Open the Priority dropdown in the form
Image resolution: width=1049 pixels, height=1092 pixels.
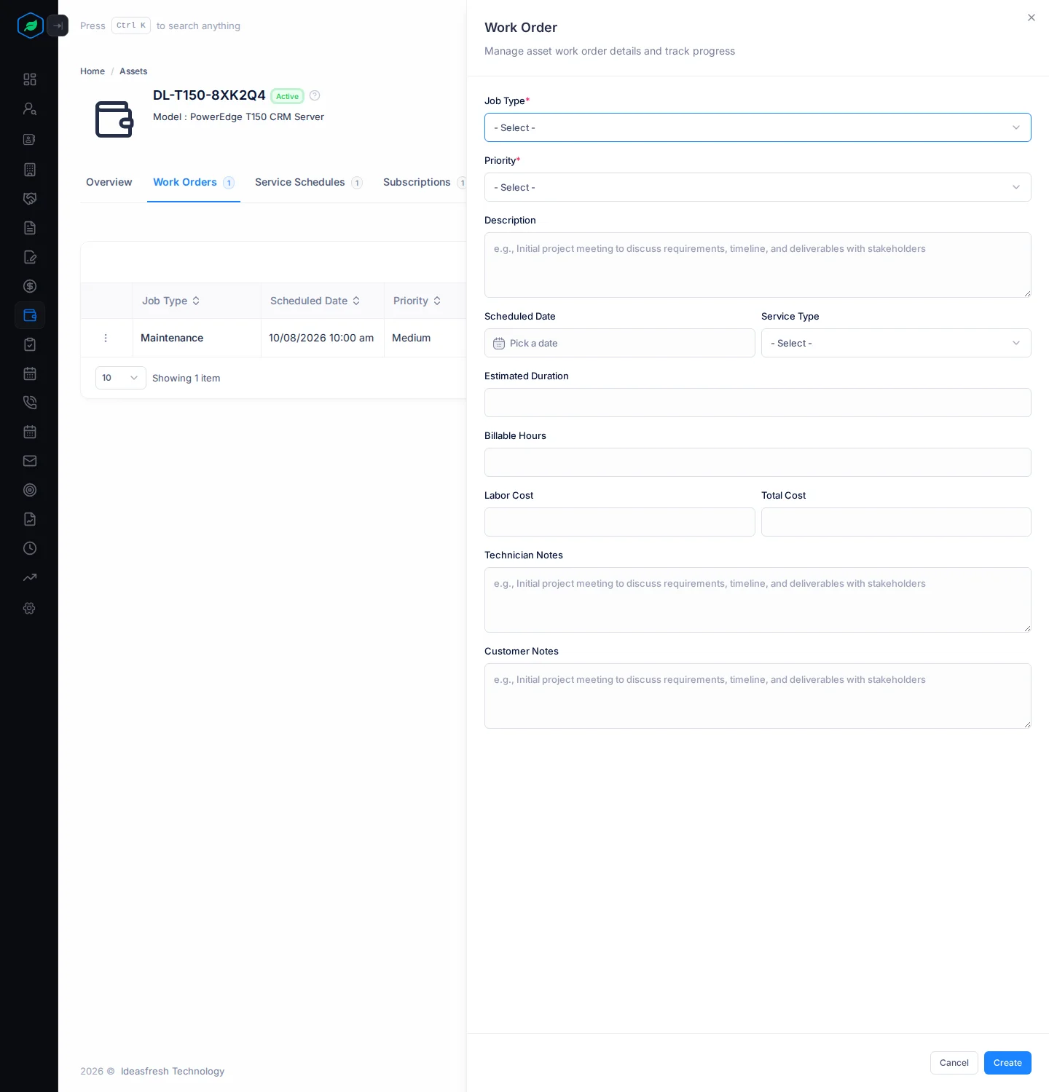[758, 187]
